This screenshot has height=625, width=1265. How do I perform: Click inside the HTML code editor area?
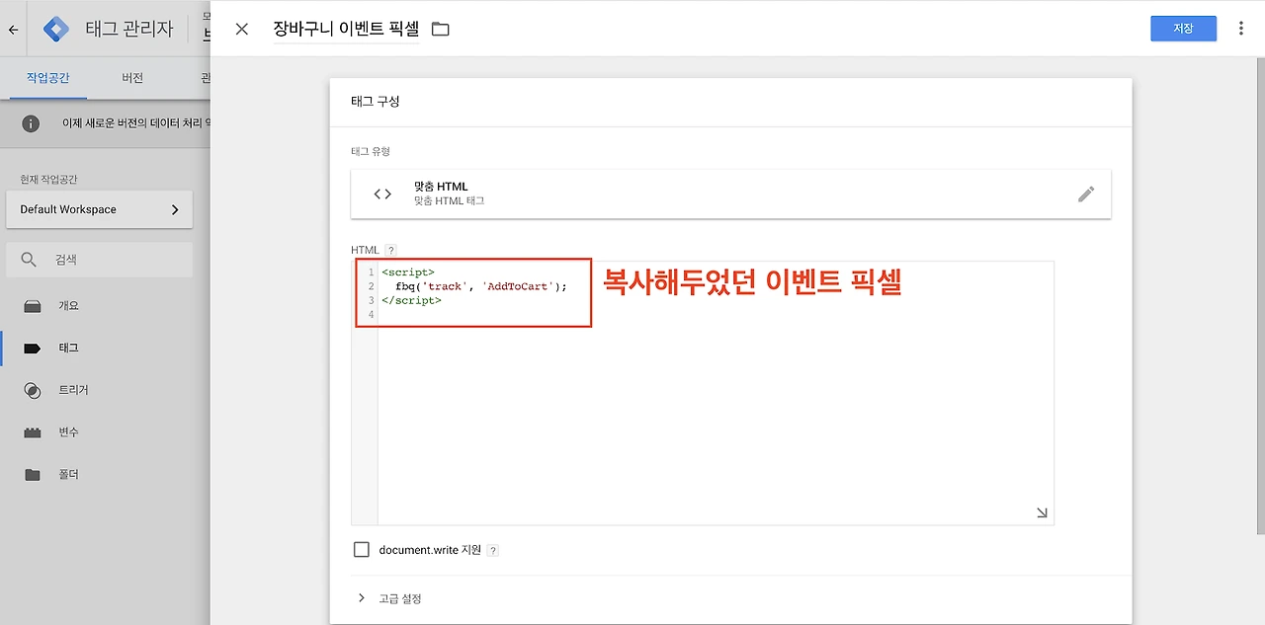[x=703, y=393]
